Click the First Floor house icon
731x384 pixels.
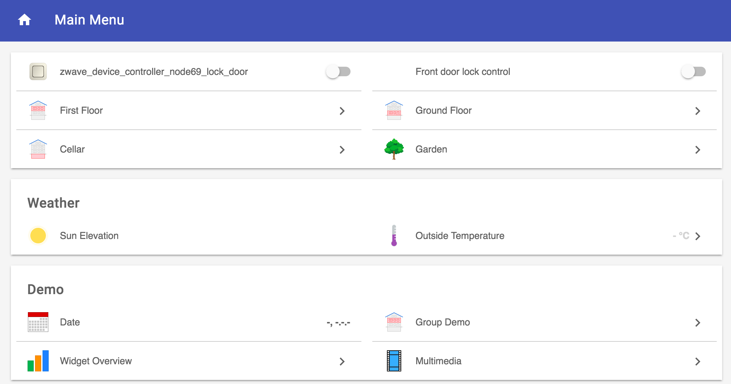(38, 110)
